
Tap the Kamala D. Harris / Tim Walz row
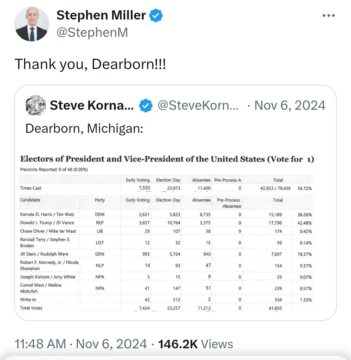coord(47,215)
